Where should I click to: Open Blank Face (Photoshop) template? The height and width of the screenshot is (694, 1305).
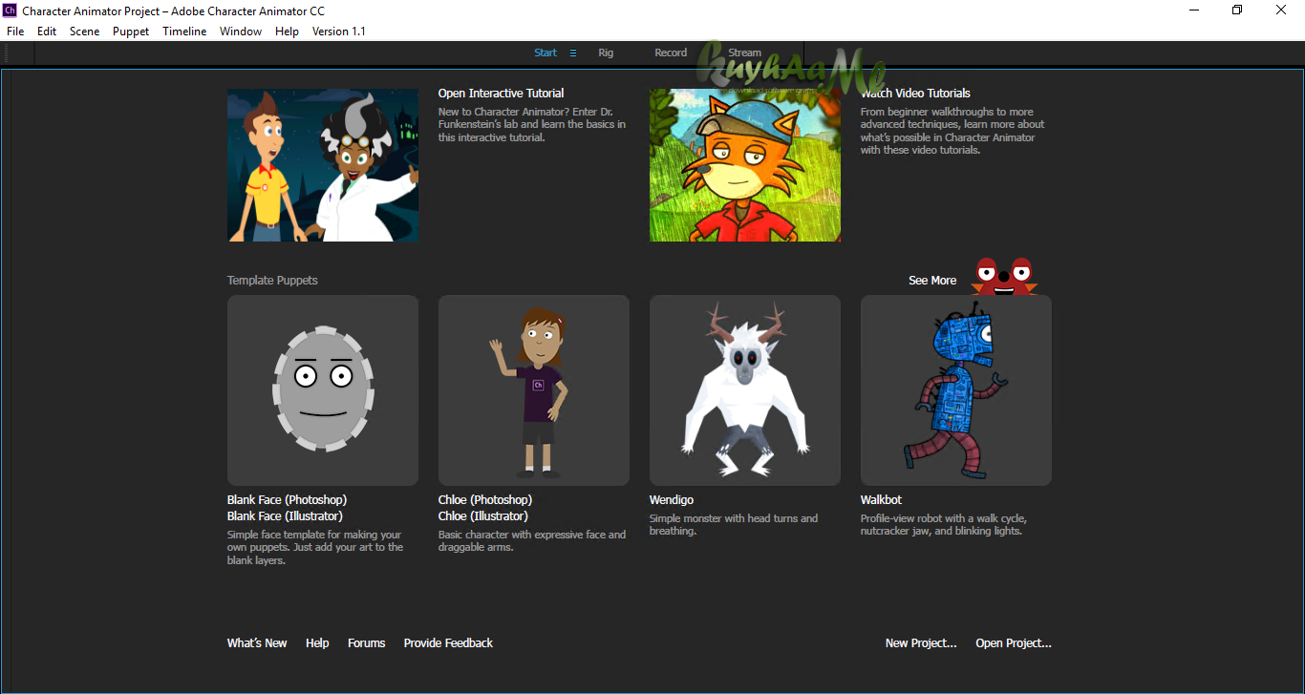tap(287, 500)
